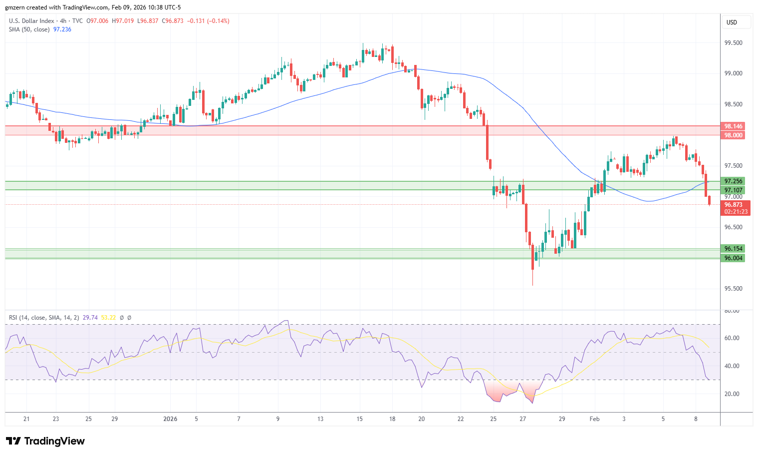The width and height of the screenshot is (758, 456).
Task: Click the RSI moving average value 53.22
Action: [x=108, y=318]
